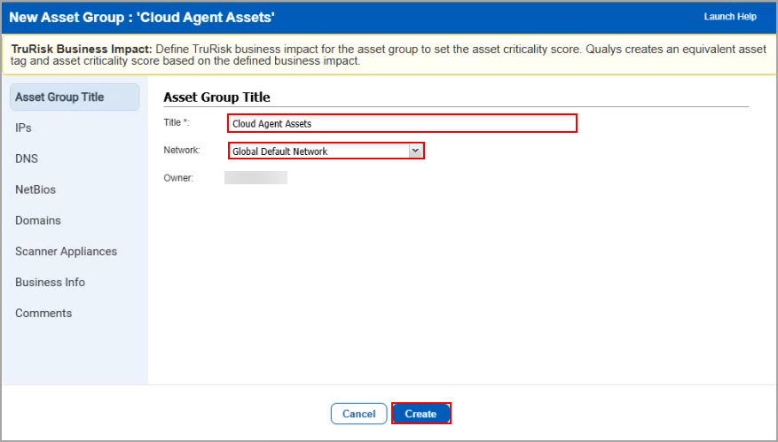The width and height of the screenshot is (778, 442).
Task: Open the DNS section
Action: click(x=27, y=159)
